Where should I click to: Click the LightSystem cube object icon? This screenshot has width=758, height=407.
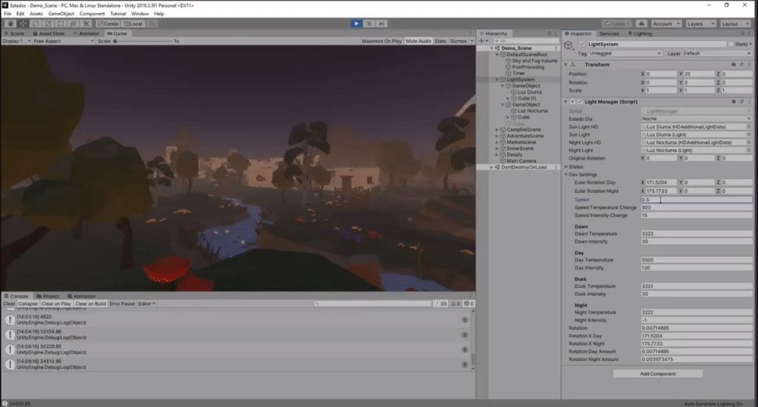coord(569,45)
